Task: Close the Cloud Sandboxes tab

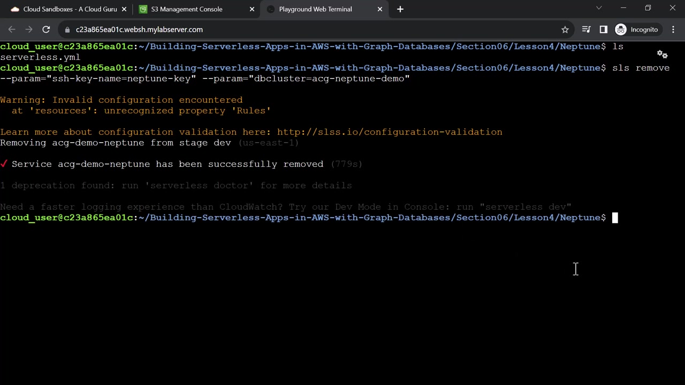Action: coord(123,9)
